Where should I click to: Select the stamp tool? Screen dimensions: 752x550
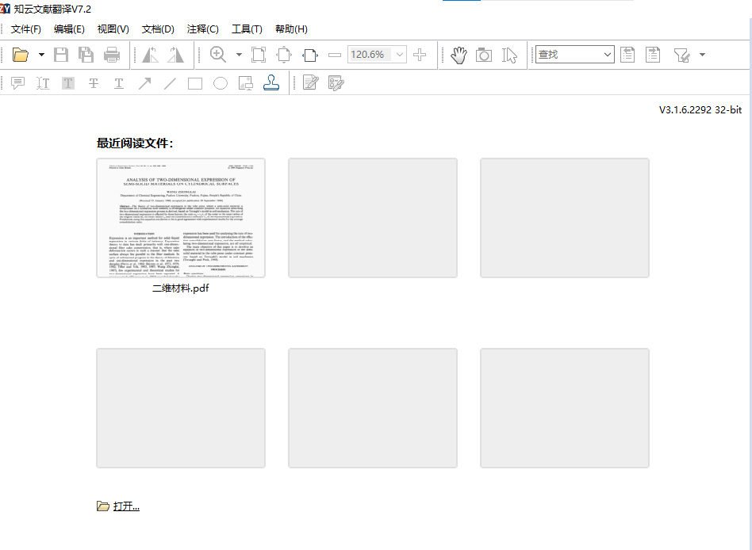point(271,83)
